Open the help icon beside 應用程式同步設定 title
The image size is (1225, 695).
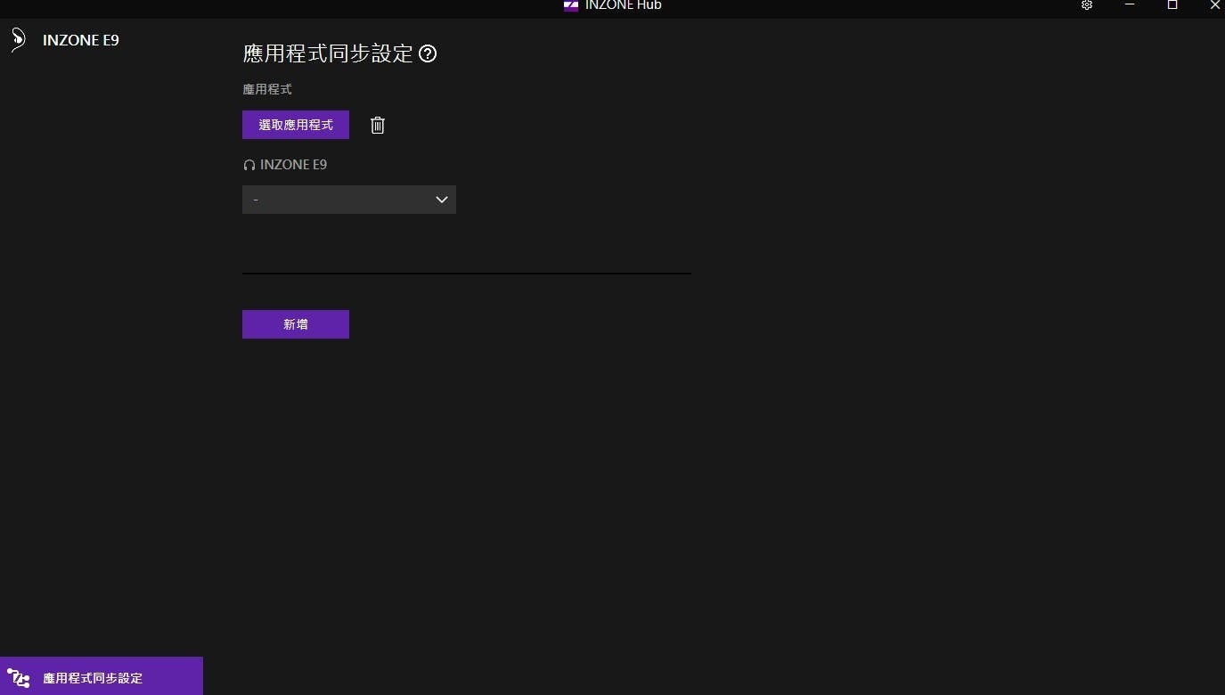click(428, 53)
